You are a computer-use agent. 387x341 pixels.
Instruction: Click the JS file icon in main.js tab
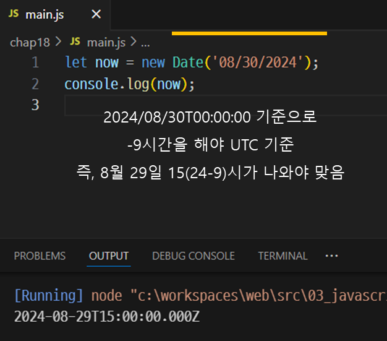click(x=14, y=14)
